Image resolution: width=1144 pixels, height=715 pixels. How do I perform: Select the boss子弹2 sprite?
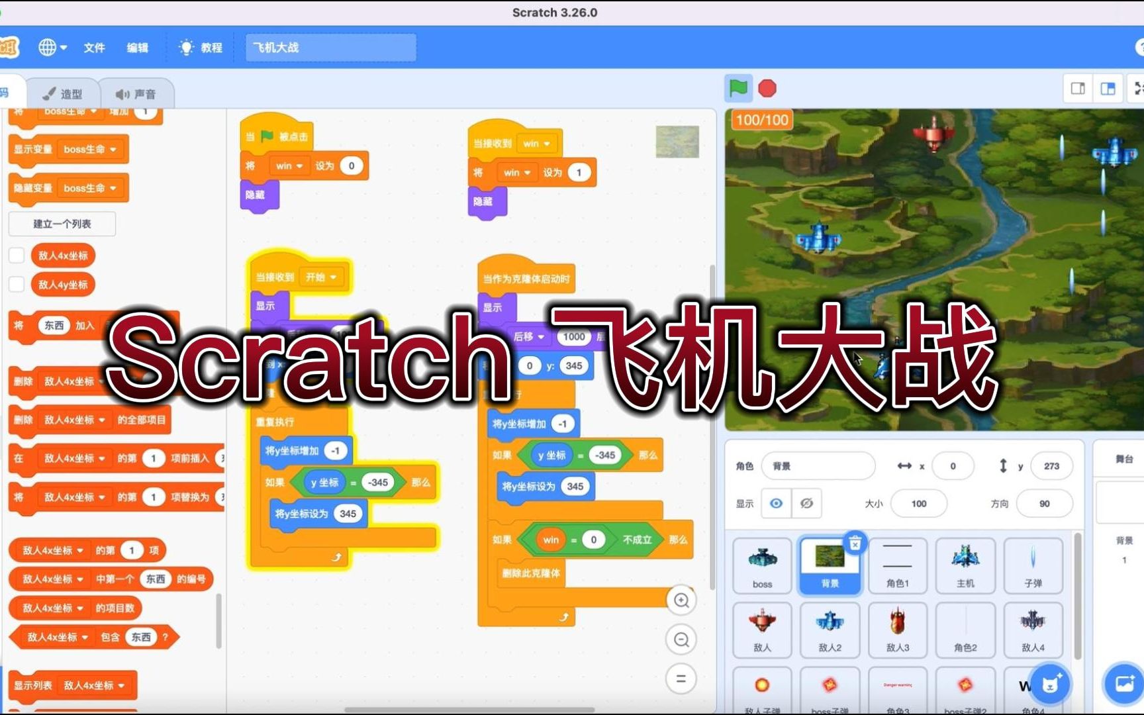(965, 691)
